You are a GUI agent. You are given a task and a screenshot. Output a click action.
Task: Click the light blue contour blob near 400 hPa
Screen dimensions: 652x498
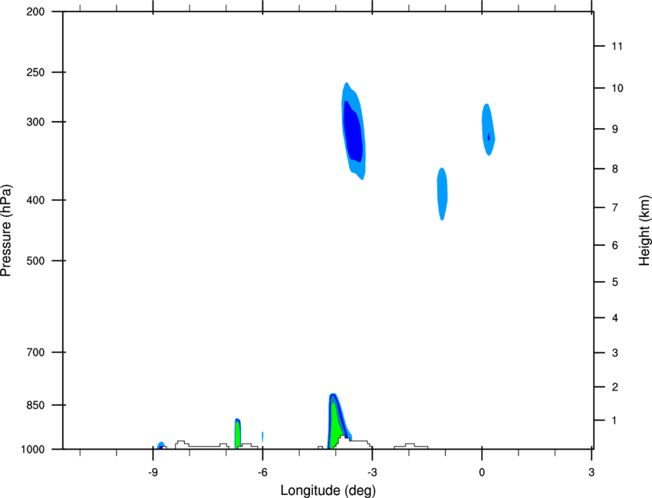click(442, 194)
